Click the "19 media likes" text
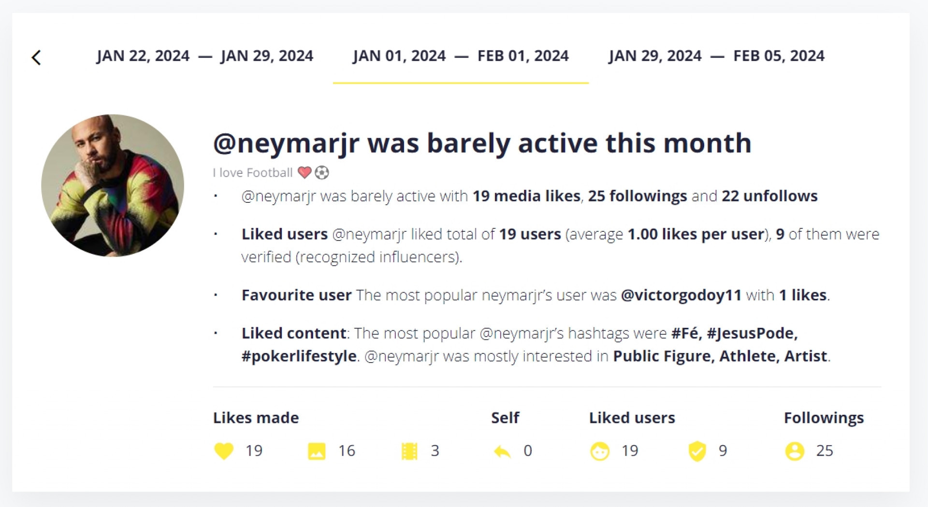Screen dimensions: 928x507 pos(526,196)
